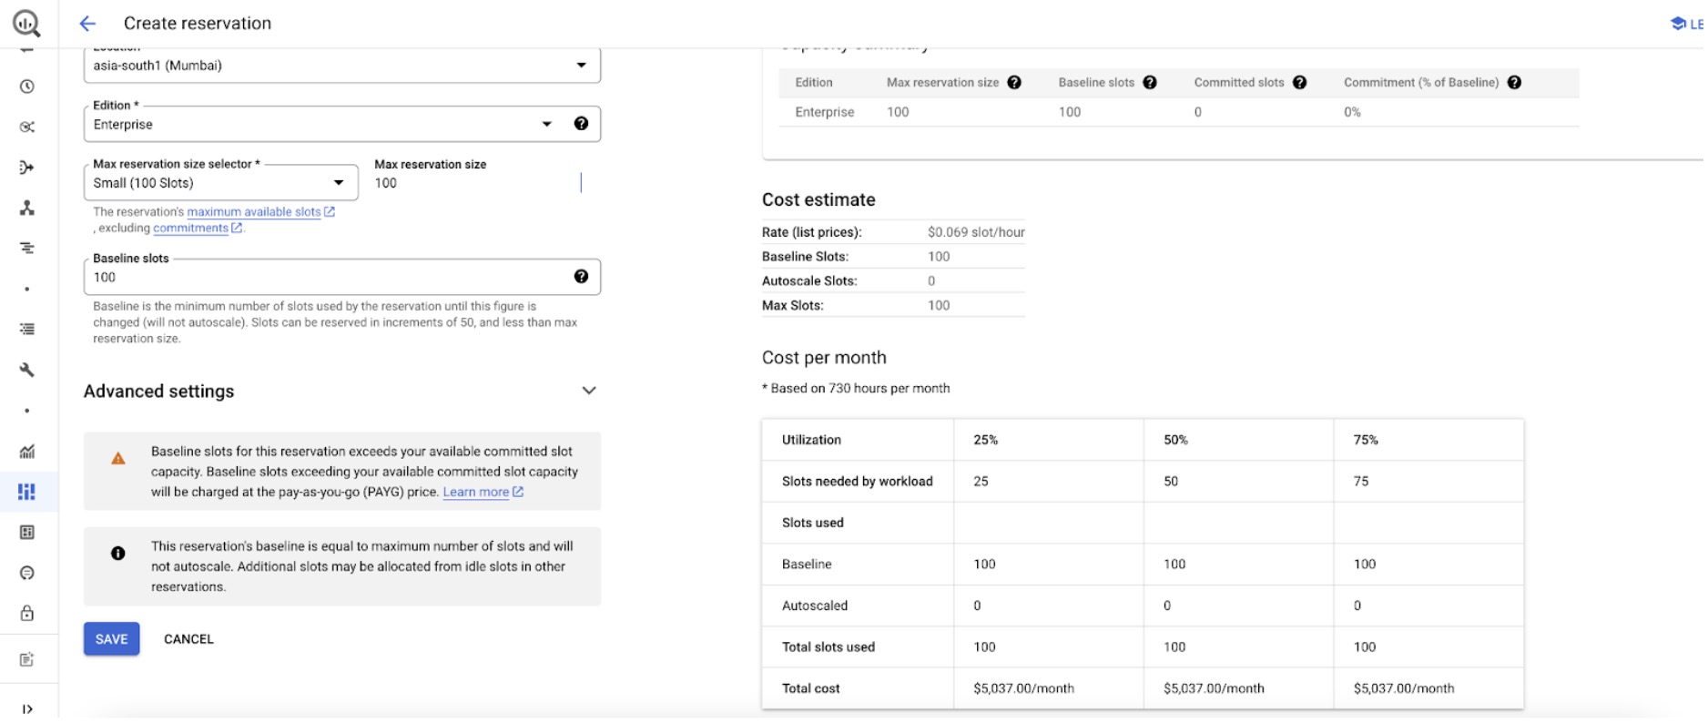The image size is (1708, 723).
Task: Click the Max reservation size field
Action: pyautogui.click(x=478, y=183)
